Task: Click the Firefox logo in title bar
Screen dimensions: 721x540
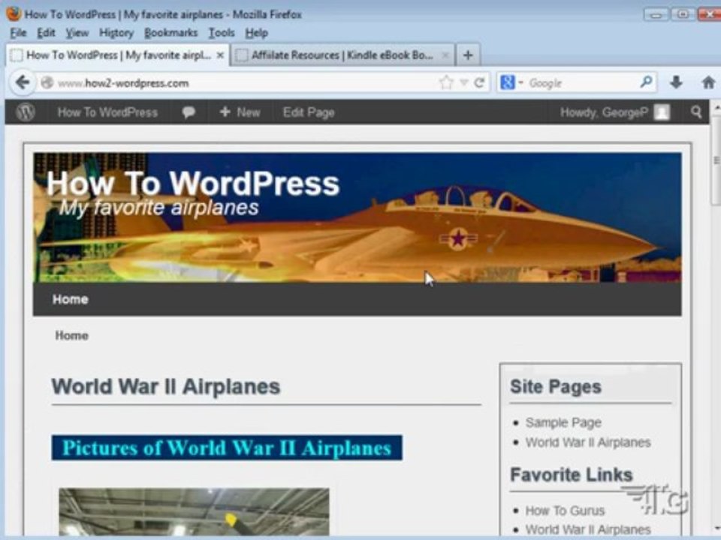Action: pyautogui.click(x=14, y=13)
